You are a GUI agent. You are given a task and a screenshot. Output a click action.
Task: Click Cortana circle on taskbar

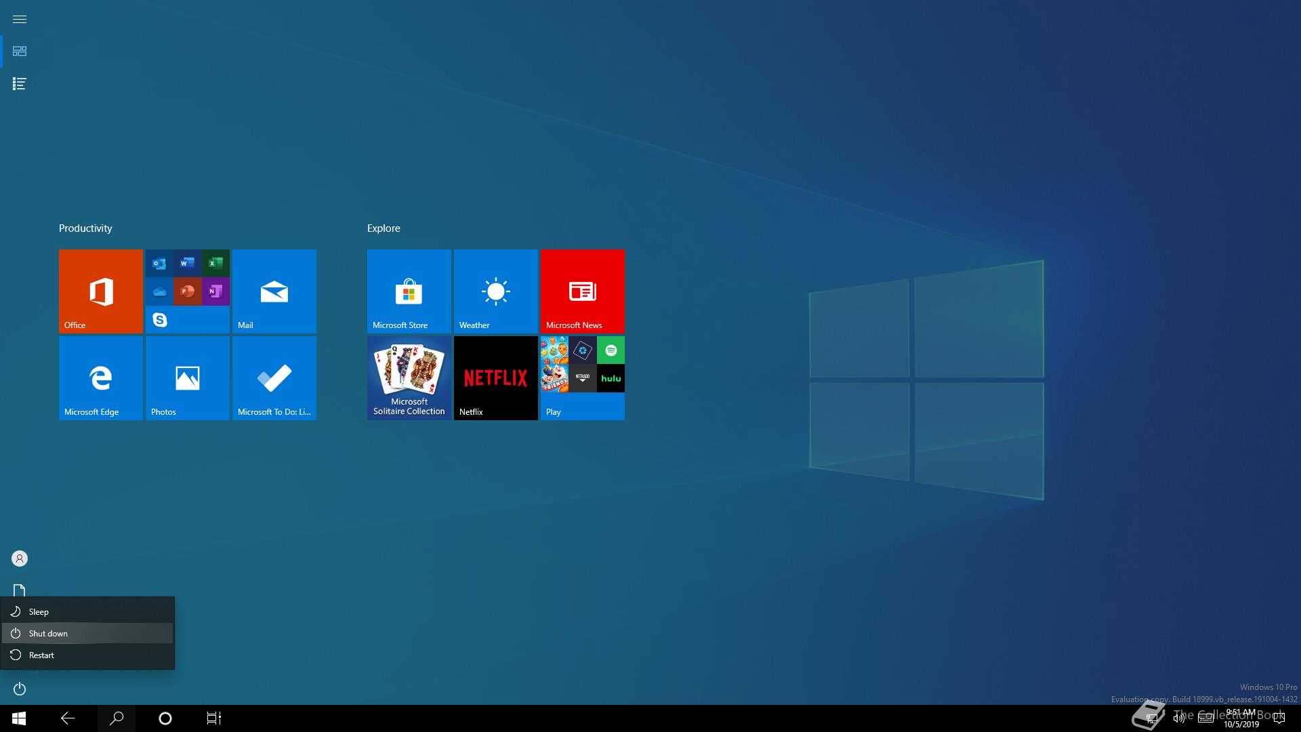[165, 718]
